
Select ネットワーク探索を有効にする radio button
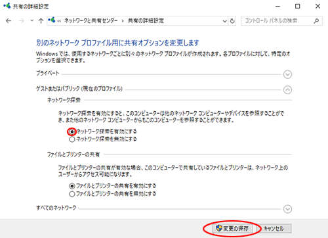click(72, 131)
